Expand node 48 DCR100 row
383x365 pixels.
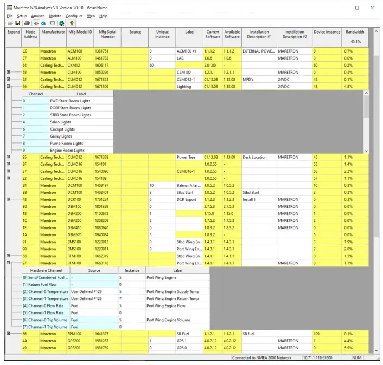pos(8,199)
